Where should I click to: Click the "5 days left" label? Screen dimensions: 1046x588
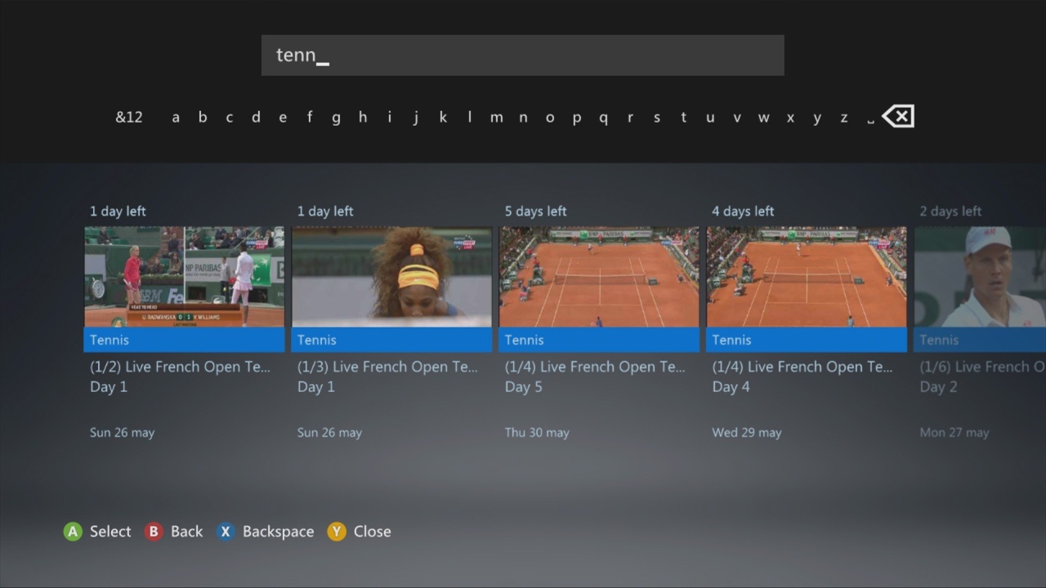coord(535,212)
